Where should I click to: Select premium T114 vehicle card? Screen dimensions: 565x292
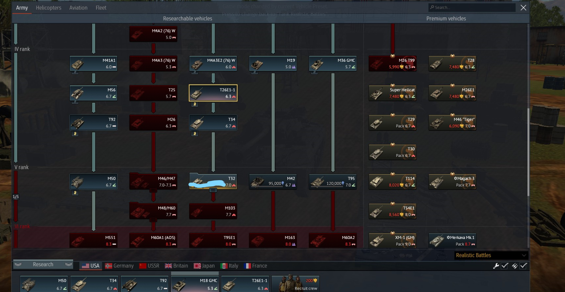(393, 182)
